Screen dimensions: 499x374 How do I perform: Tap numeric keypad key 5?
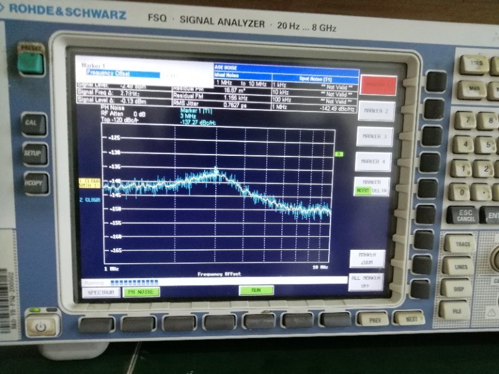tap(486, 145)
